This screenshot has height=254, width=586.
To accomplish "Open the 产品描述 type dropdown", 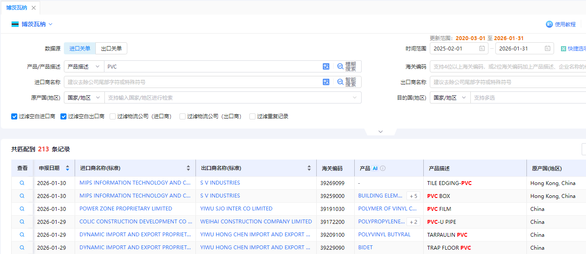I will pos(84,67).
